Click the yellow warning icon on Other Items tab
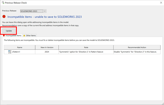This screenshot has height=105, width=164. point(24,35)
